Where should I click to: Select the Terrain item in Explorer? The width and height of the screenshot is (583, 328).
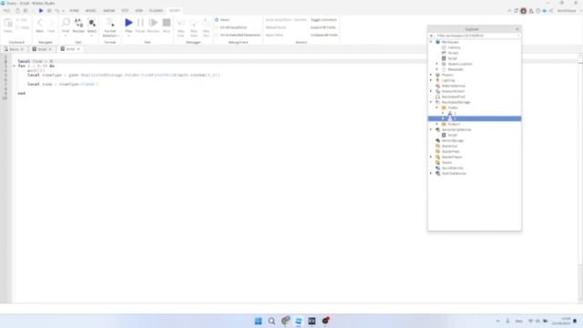[453, 53]
